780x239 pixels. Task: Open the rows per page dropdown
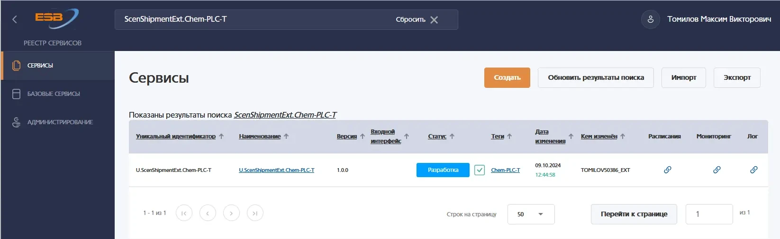point(531,214)
